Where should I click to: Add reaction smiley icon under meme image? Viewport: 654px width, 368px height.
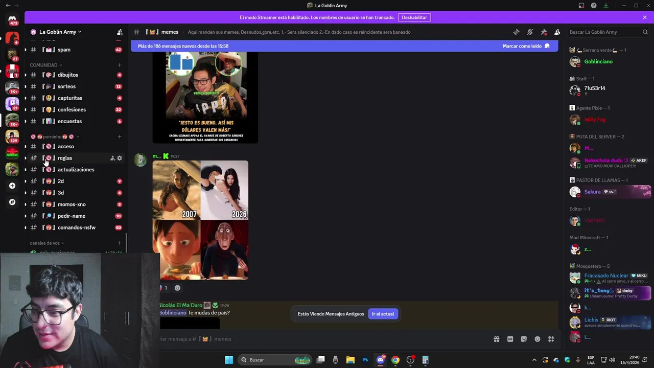[x=177, y=288]
